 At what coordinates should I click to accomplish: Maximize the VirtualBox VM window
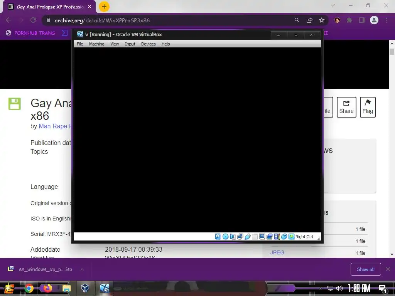point(296,35)
